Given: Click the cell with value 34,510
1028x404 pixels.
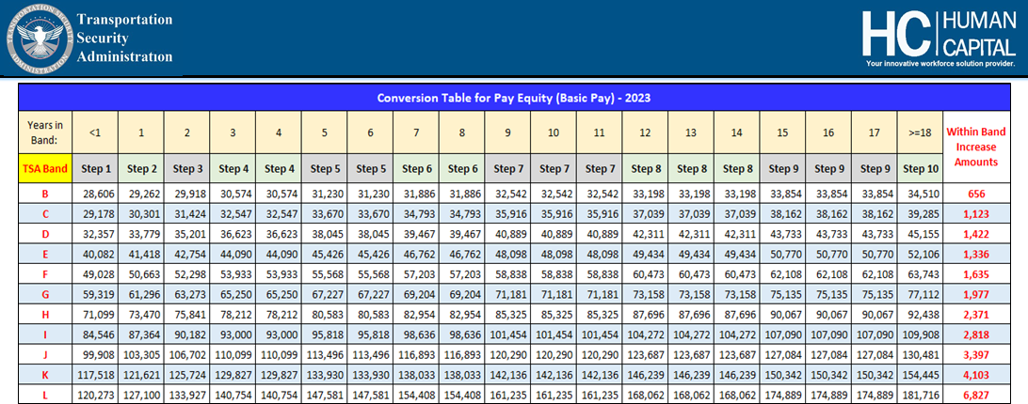Looking at the screenshot, I should [920, 194].
